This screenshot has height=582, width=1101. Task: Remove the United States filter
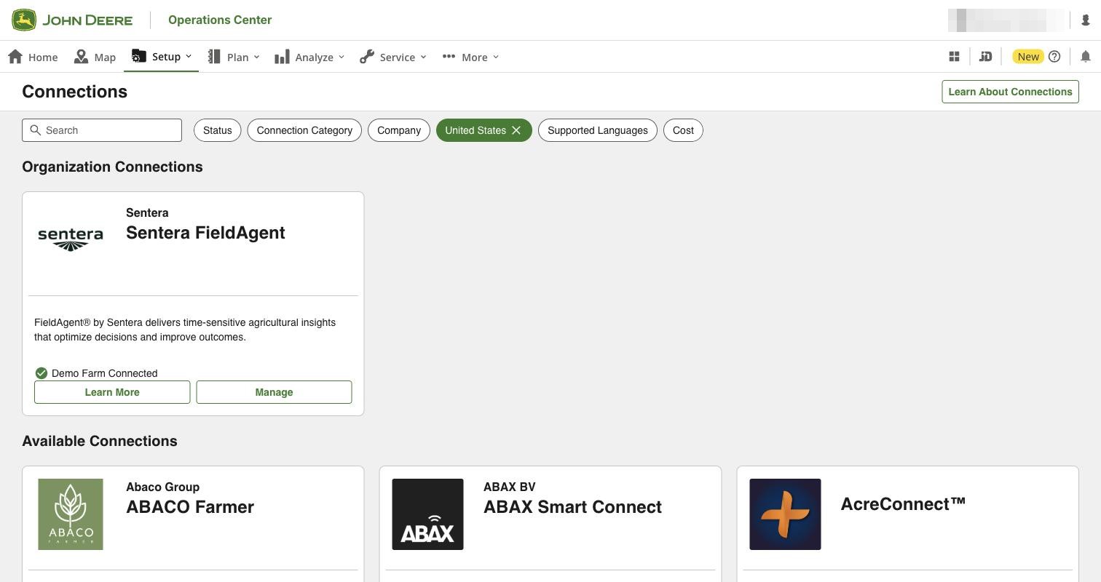point(516,130)
